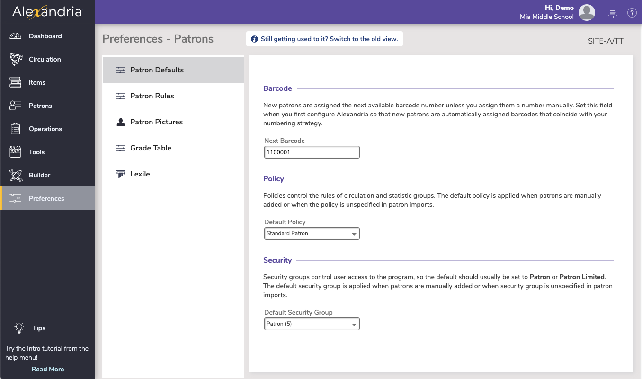Click the help question mark icon
The image size is (642, 379).
pos(632,13)
